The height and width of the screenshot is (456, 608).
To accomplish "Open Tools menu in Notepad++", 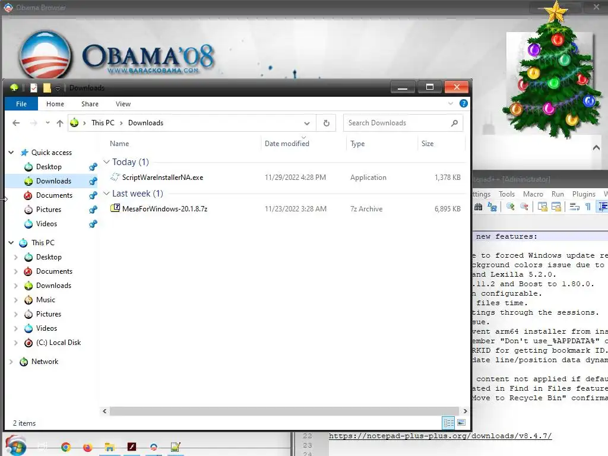I will [x=507, y=194].
